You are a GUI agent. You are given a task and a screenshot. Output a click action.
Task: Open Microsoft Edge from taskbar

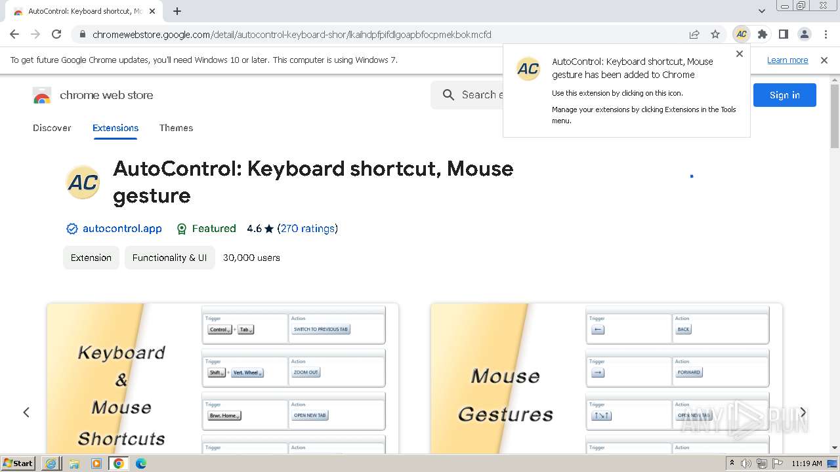click(x=141, y=463)
